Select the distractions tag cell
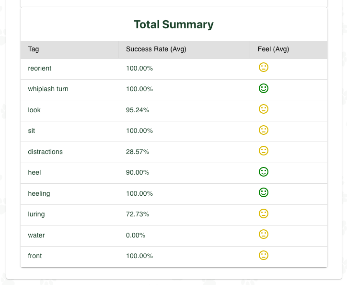 46,152
